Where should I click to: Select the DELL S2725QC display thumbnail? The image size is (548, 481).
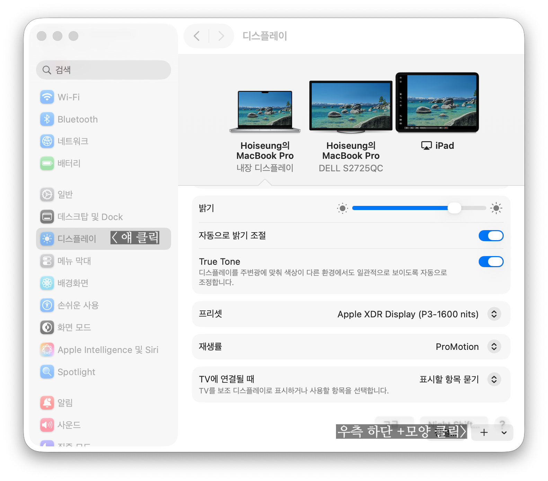point(351,107)
